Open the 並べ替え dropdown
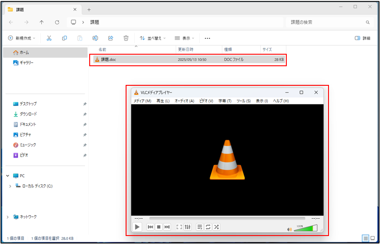 pyautogui.click(x=153, y=38)
